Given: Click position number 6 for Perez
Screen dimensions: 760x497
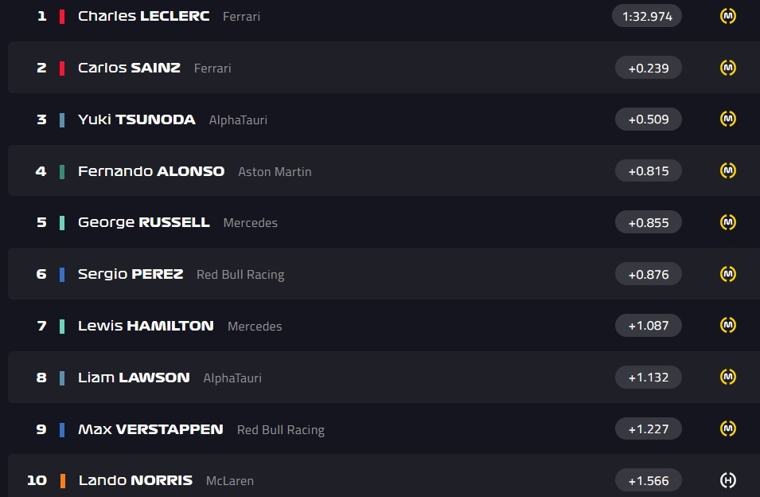Looking at the screenshot, I should click(x=41, y=274).
